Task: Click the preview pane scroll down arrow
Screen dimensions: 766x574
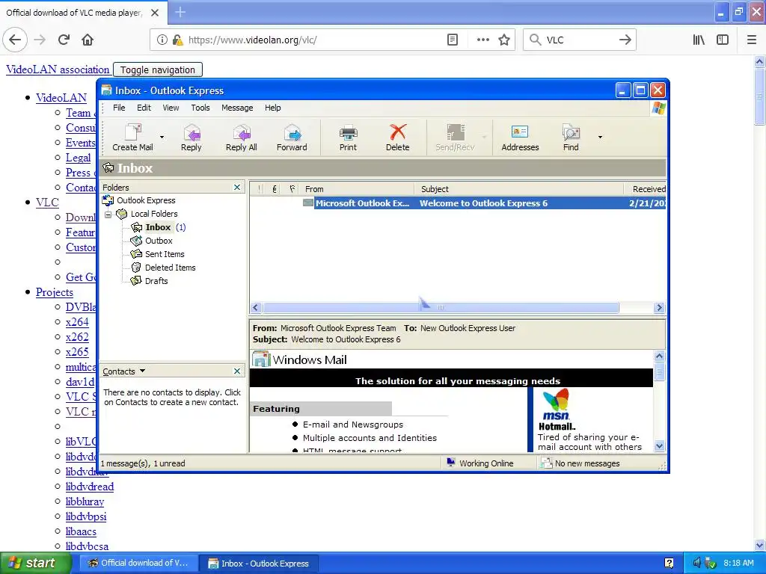Action: [659, 446]
